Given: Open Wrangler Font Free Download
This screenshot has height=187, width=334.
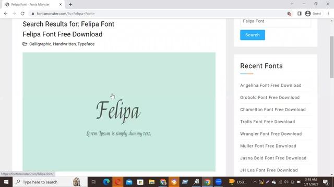Looking at the screenshot, I should 271,133.
